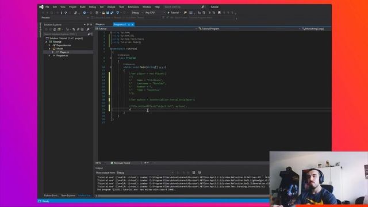Click Solution Explorer Collapse All icon
The image size is (368, 207).
(x=78, y=29)
